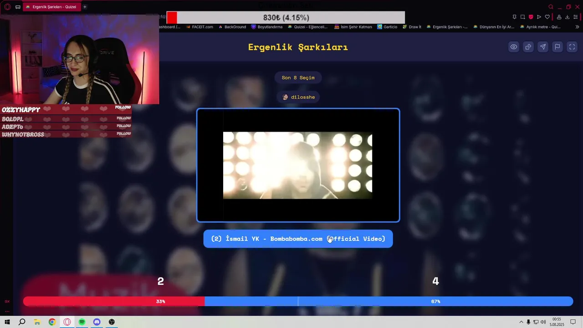
Task: Click the blue 67% vote bar segment
Action: coord(389,302)
